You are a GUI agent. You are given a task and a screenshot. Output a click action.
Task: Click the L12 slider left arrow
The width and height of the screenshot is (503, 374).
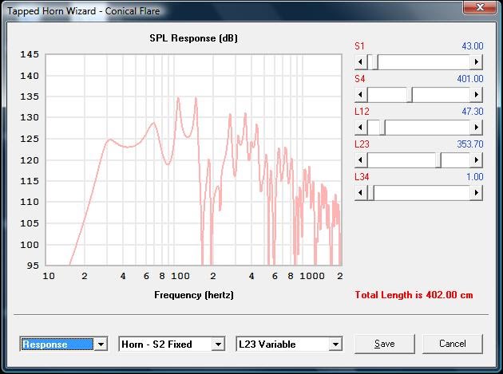click(361, 128)
